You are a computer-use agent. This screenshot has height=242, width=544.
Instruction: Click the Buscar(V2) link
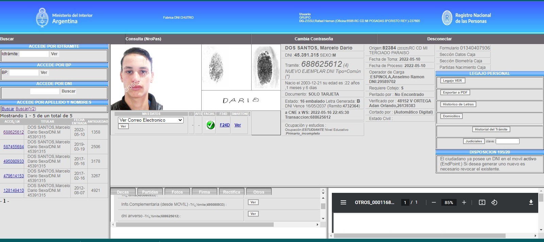tap(26, 109)
